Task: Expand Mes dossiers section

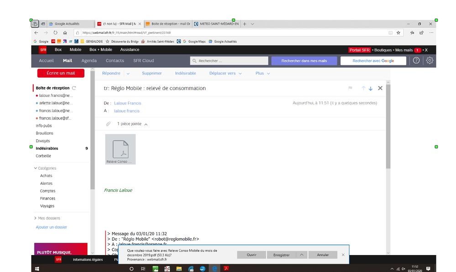Action: tap(36, 218)
